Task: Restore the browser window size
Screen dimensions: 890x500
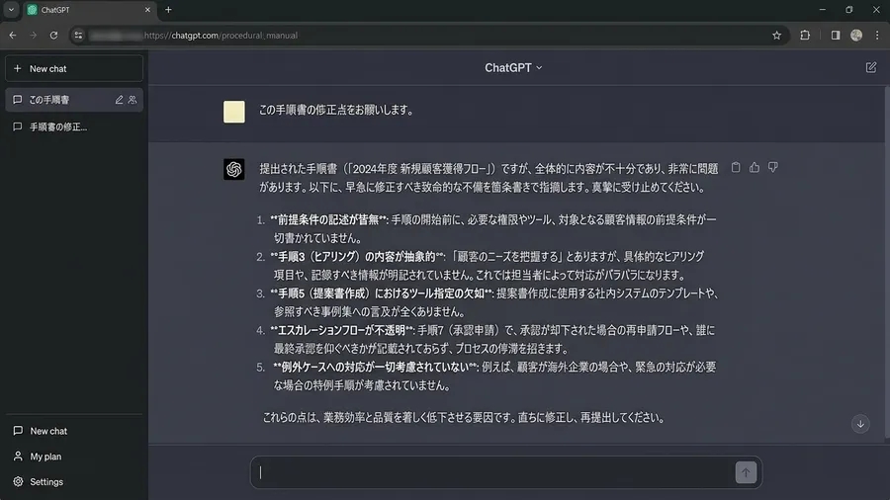Action: (849, 10)
